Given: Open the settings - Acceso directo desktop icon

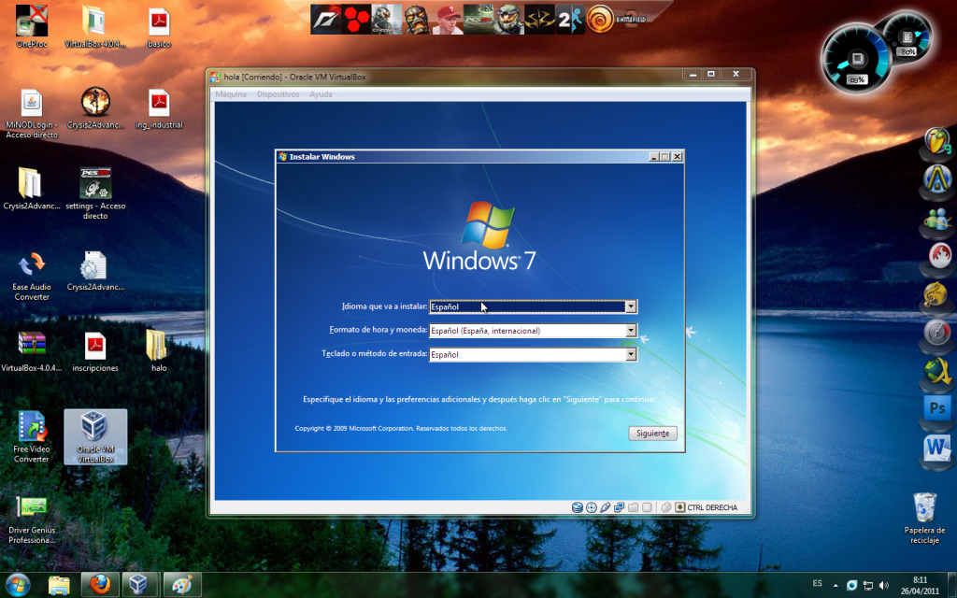Looking at the screenshot, I should (x=95, y=192).
